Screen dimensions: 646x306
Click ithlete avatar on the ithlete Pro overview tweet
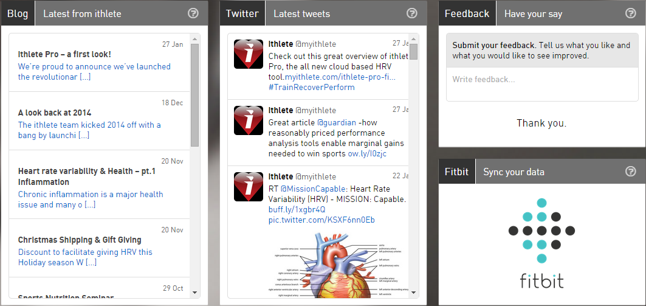[x=249, y=54]
